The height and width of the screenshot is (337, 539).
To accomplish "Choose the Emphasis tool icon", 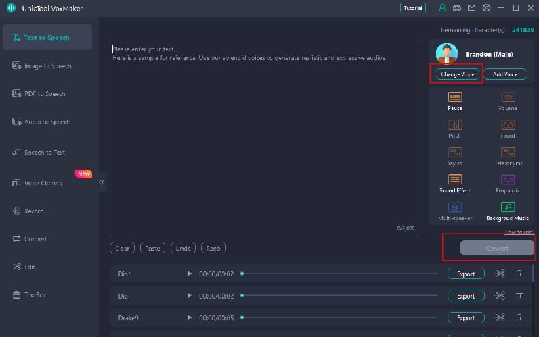I will point(508,180).
